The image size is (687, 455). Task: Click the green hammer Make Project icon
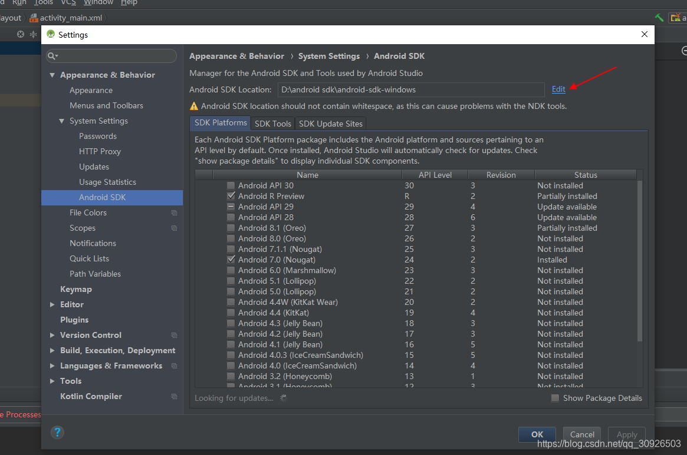coord(659,18)
